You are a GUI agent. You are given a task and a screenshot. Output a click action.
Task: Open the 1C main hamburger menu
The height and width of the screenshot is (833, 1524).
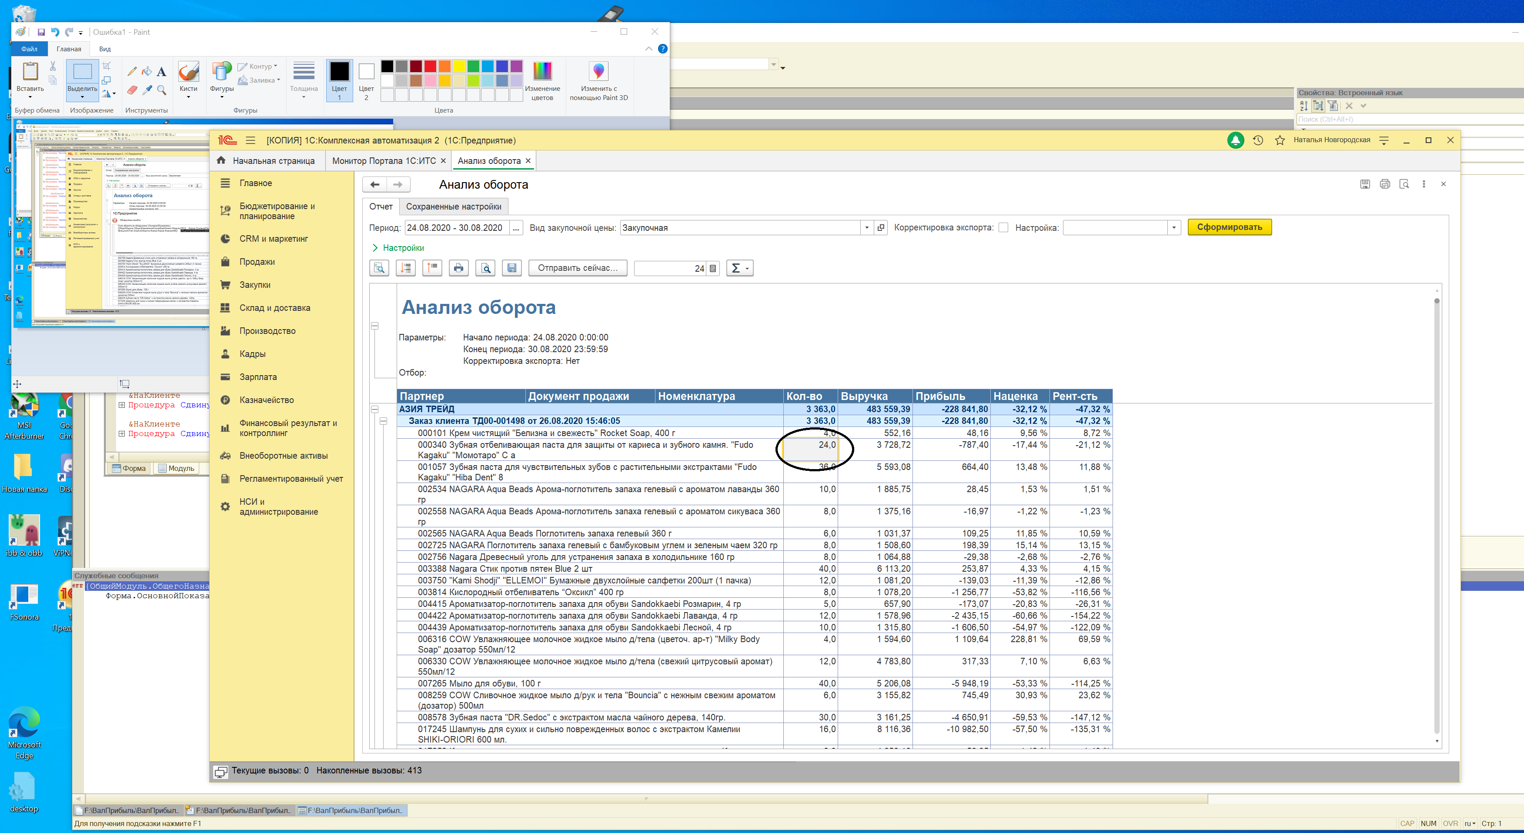pyautogui.click(x=250, y=140)
